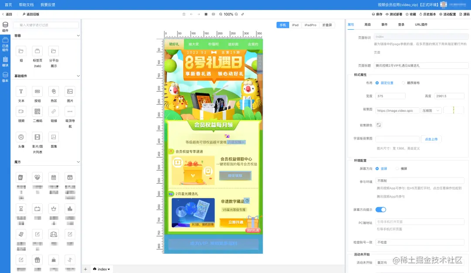Toggle the 屏幕方向提示 switch off
Screen dimensions: 471x273
[x=381, y=210]
